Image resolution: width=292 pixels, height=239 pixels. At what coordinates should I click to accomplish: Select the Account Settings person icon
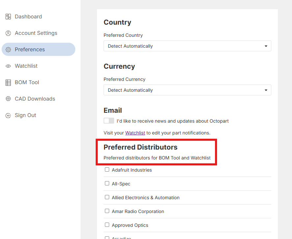8,33
